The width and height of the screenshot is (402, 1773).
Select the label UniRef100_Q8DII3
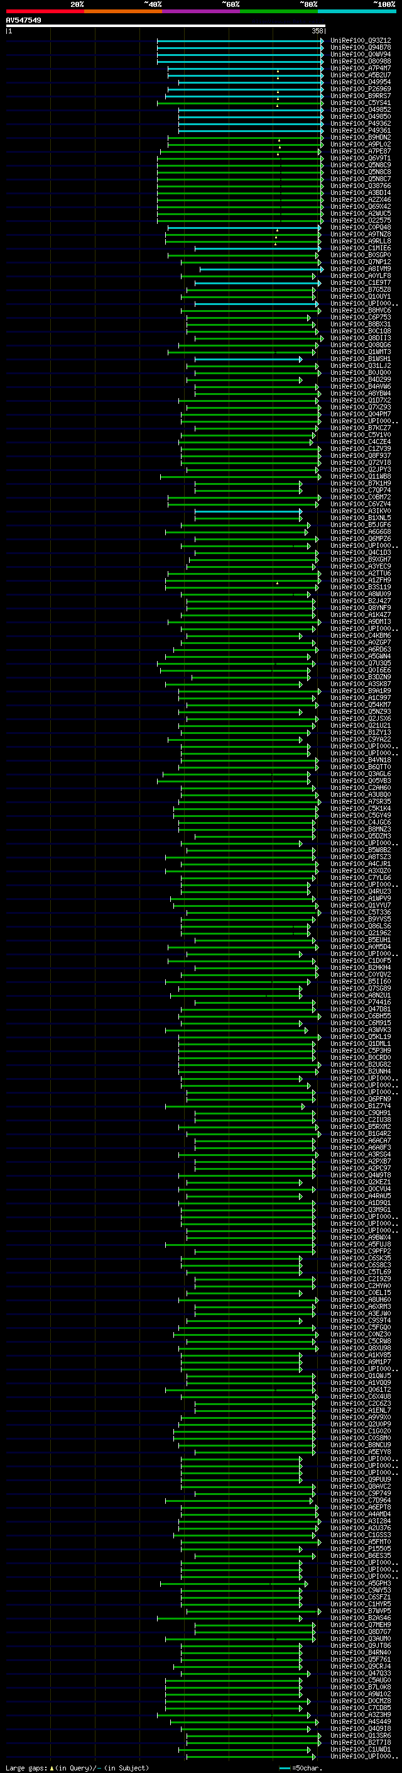[361, 338]
